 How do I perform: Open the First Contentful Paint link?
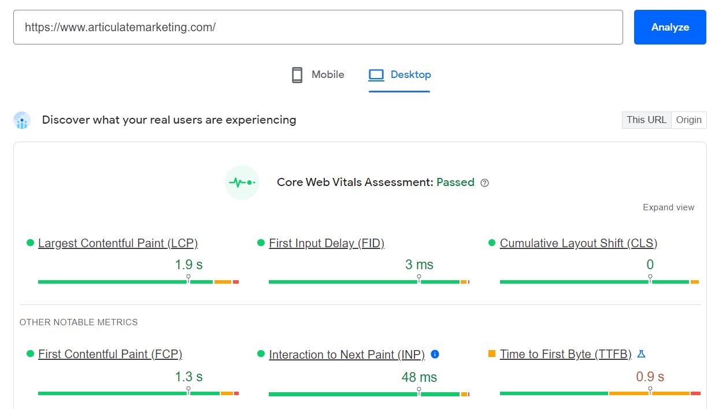[x=109, y=354]
